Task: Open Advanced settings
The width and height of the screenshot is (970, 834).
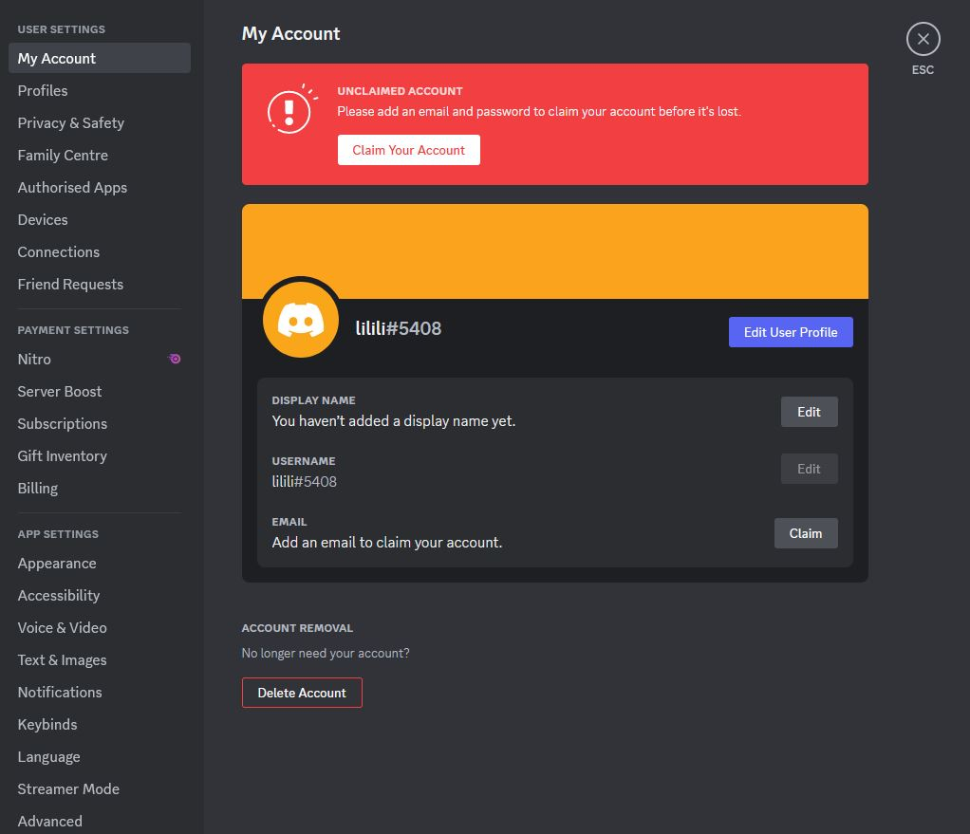Action: point(100,821)
